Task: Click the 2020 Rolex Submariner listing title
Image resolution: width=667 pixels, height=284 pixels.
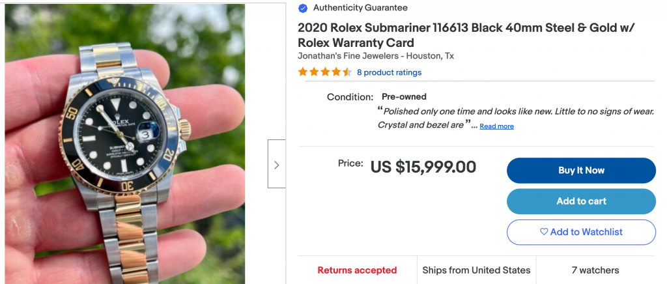Action: (466, 35)
